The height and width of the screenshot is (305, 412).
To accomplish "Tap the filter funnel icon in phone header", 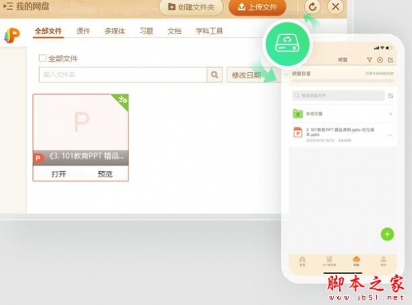I will pos(369,60).
